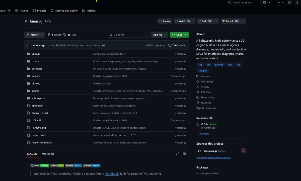The image size is (301, 181).
Task: Follow the PlutoBook link
Action: coord(112,173)
